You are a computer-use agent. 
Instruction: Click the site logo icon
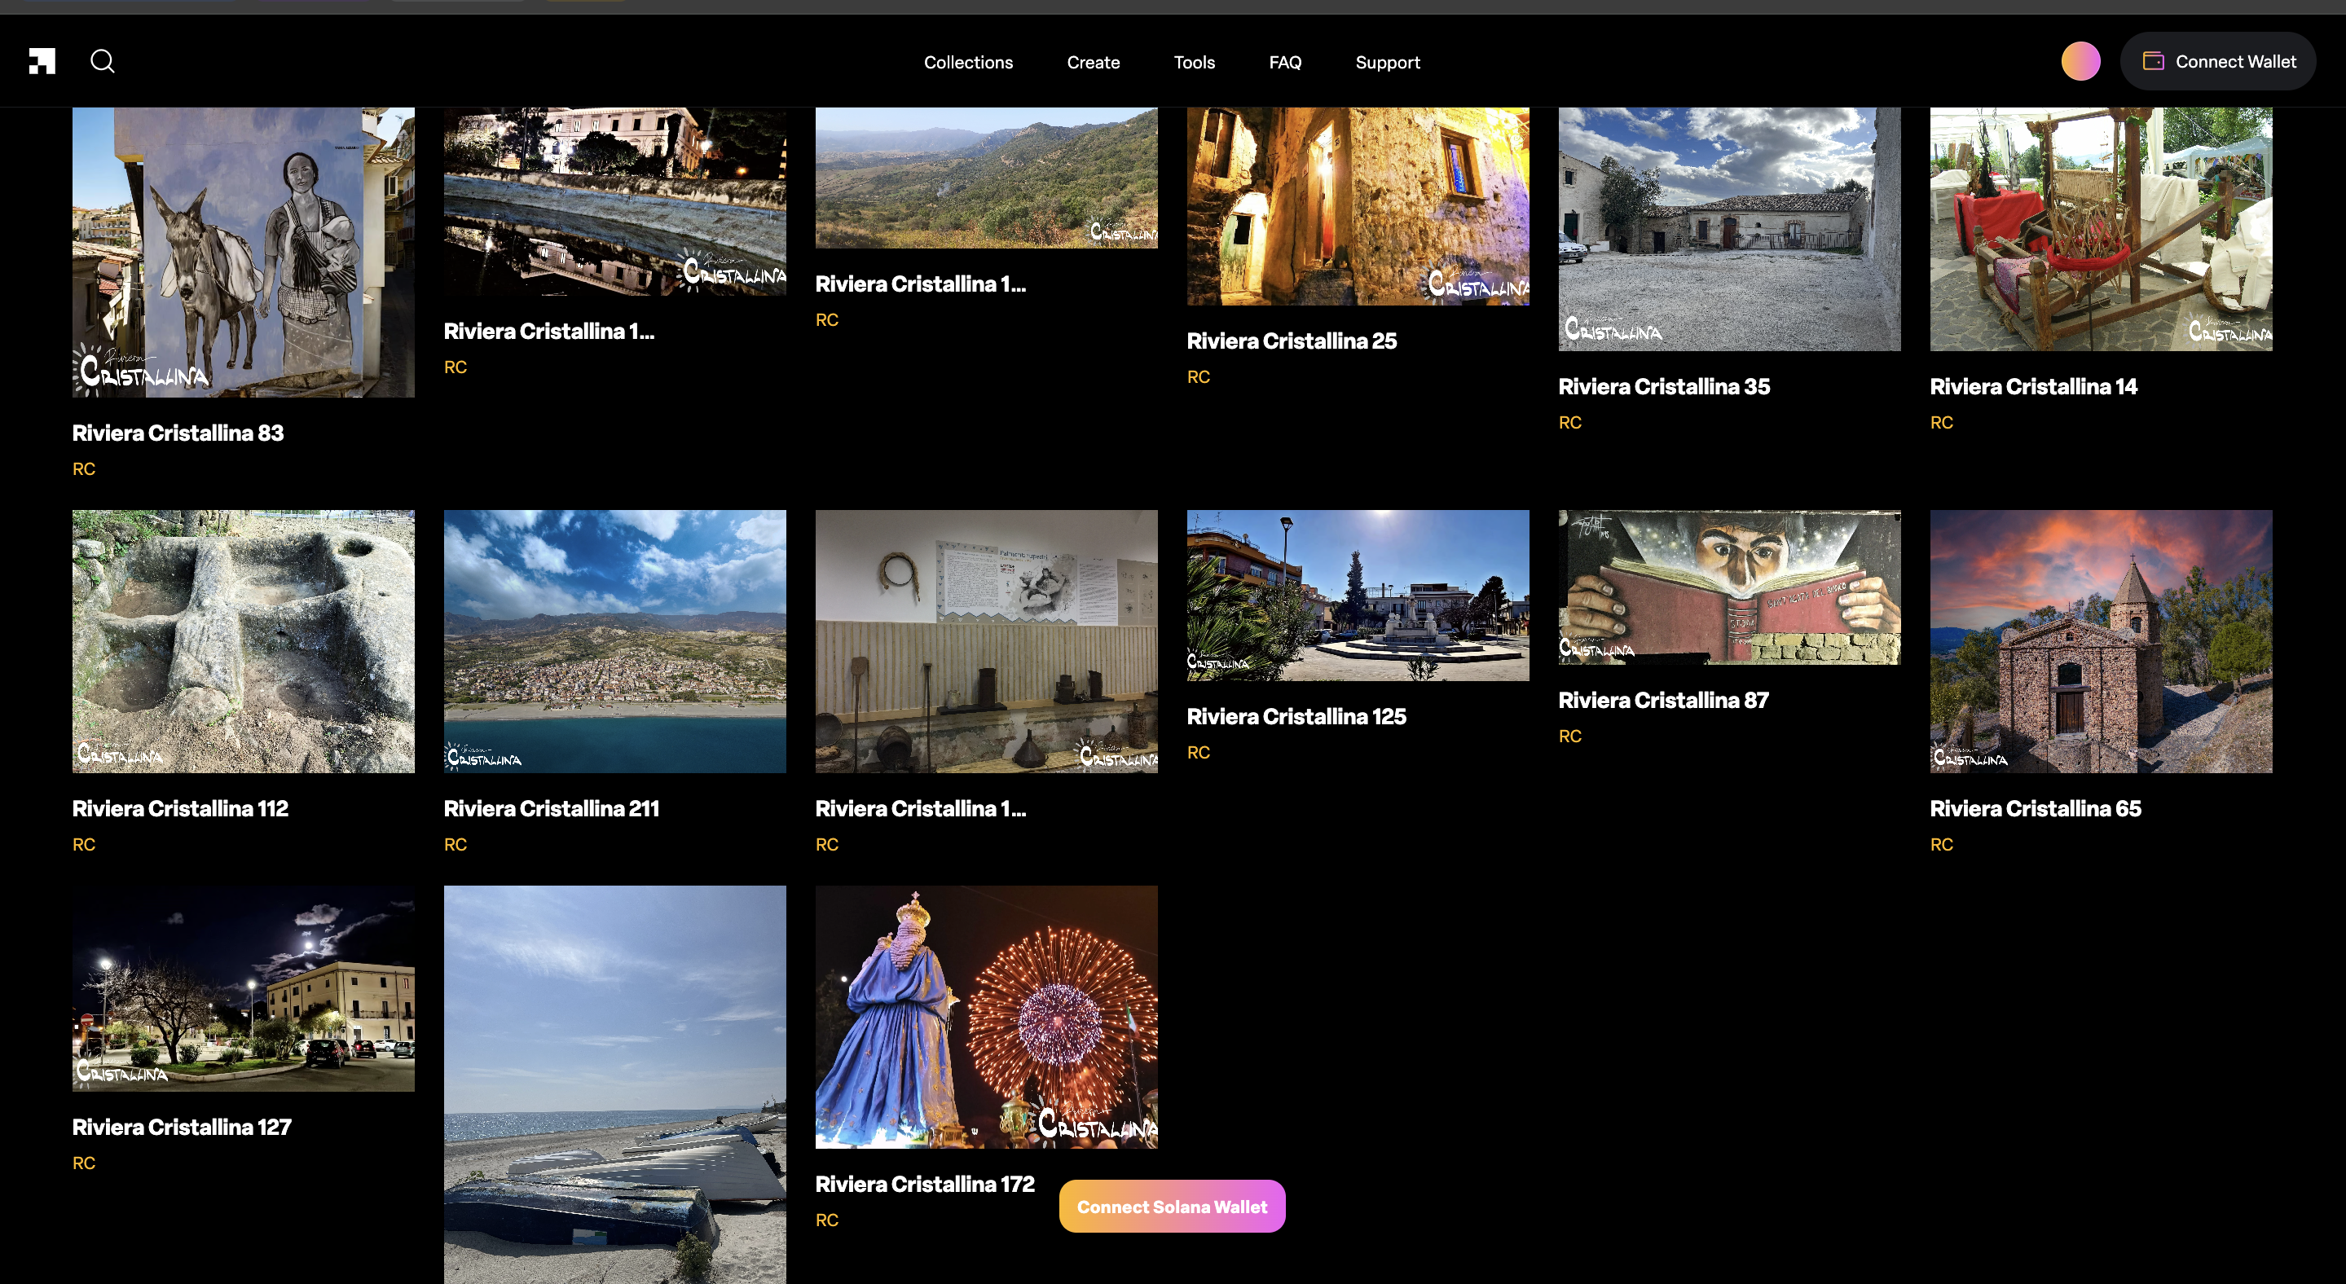[42, 61]
